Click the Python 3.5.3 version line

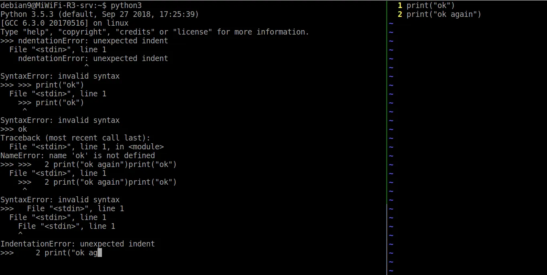[100, 14]
